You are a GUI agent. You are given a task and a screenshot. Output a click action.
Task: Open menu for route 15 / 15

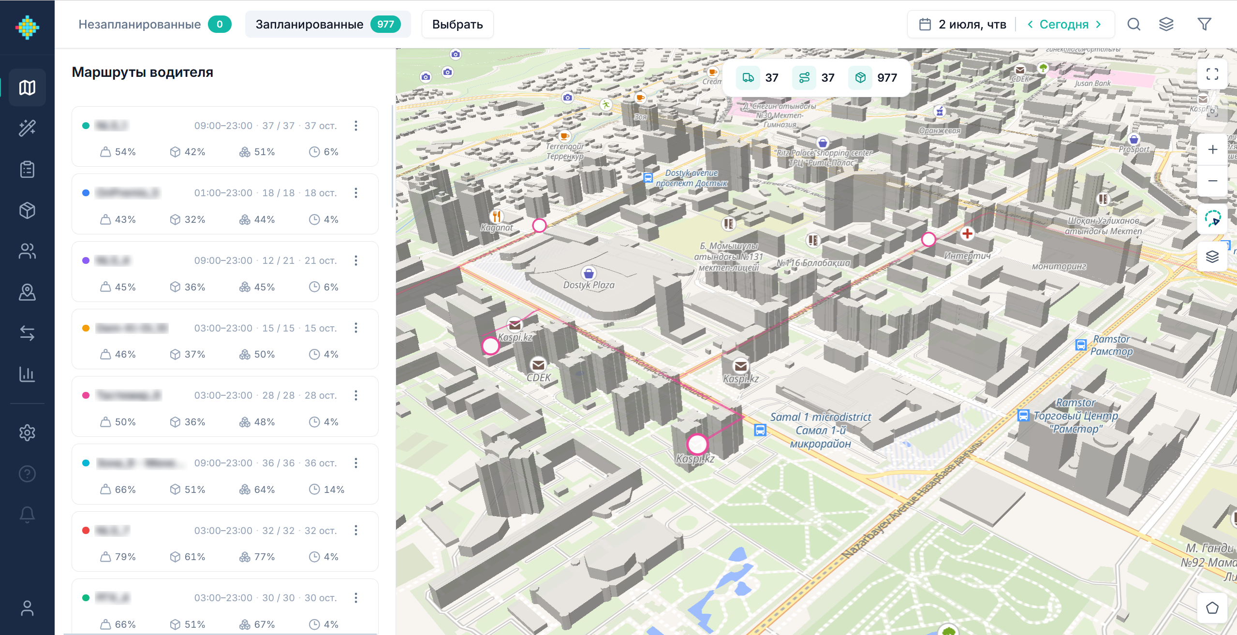pyautogui.click(x=356, y=328)
